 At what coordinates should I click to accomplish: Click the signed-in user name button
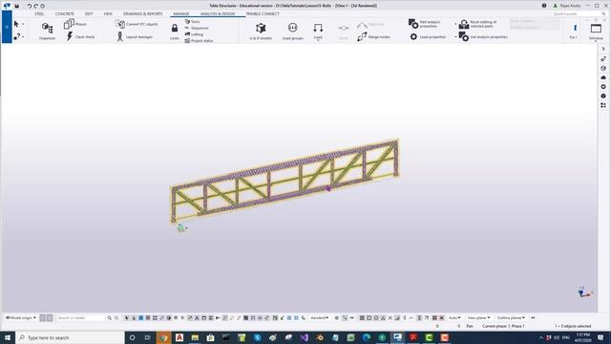[x=567, y=6]
